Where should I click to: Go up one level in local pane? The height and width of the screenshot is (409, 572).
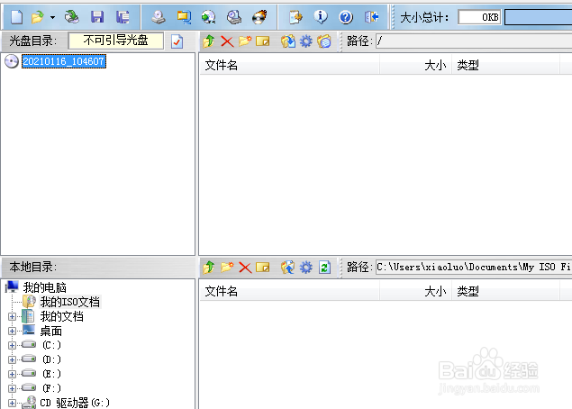209,268
